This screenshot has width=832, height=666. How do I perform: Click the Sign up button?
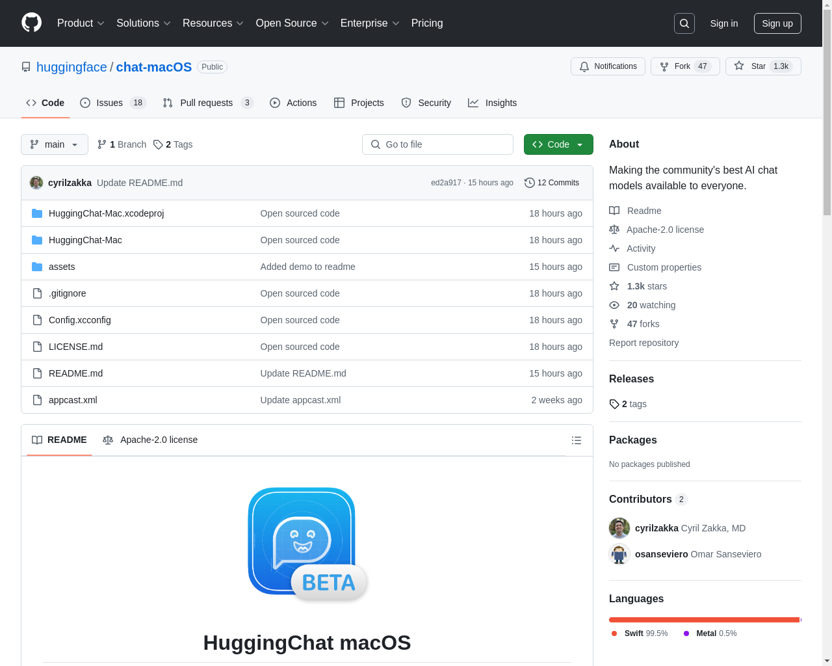777,23
